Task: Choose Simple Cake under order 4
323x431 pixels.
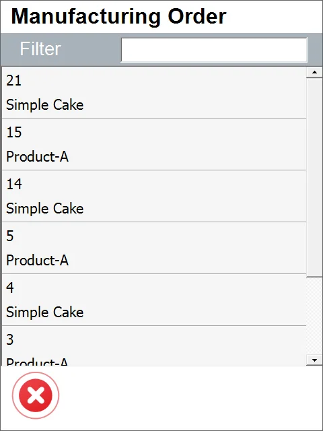Action: coord(45,312)
